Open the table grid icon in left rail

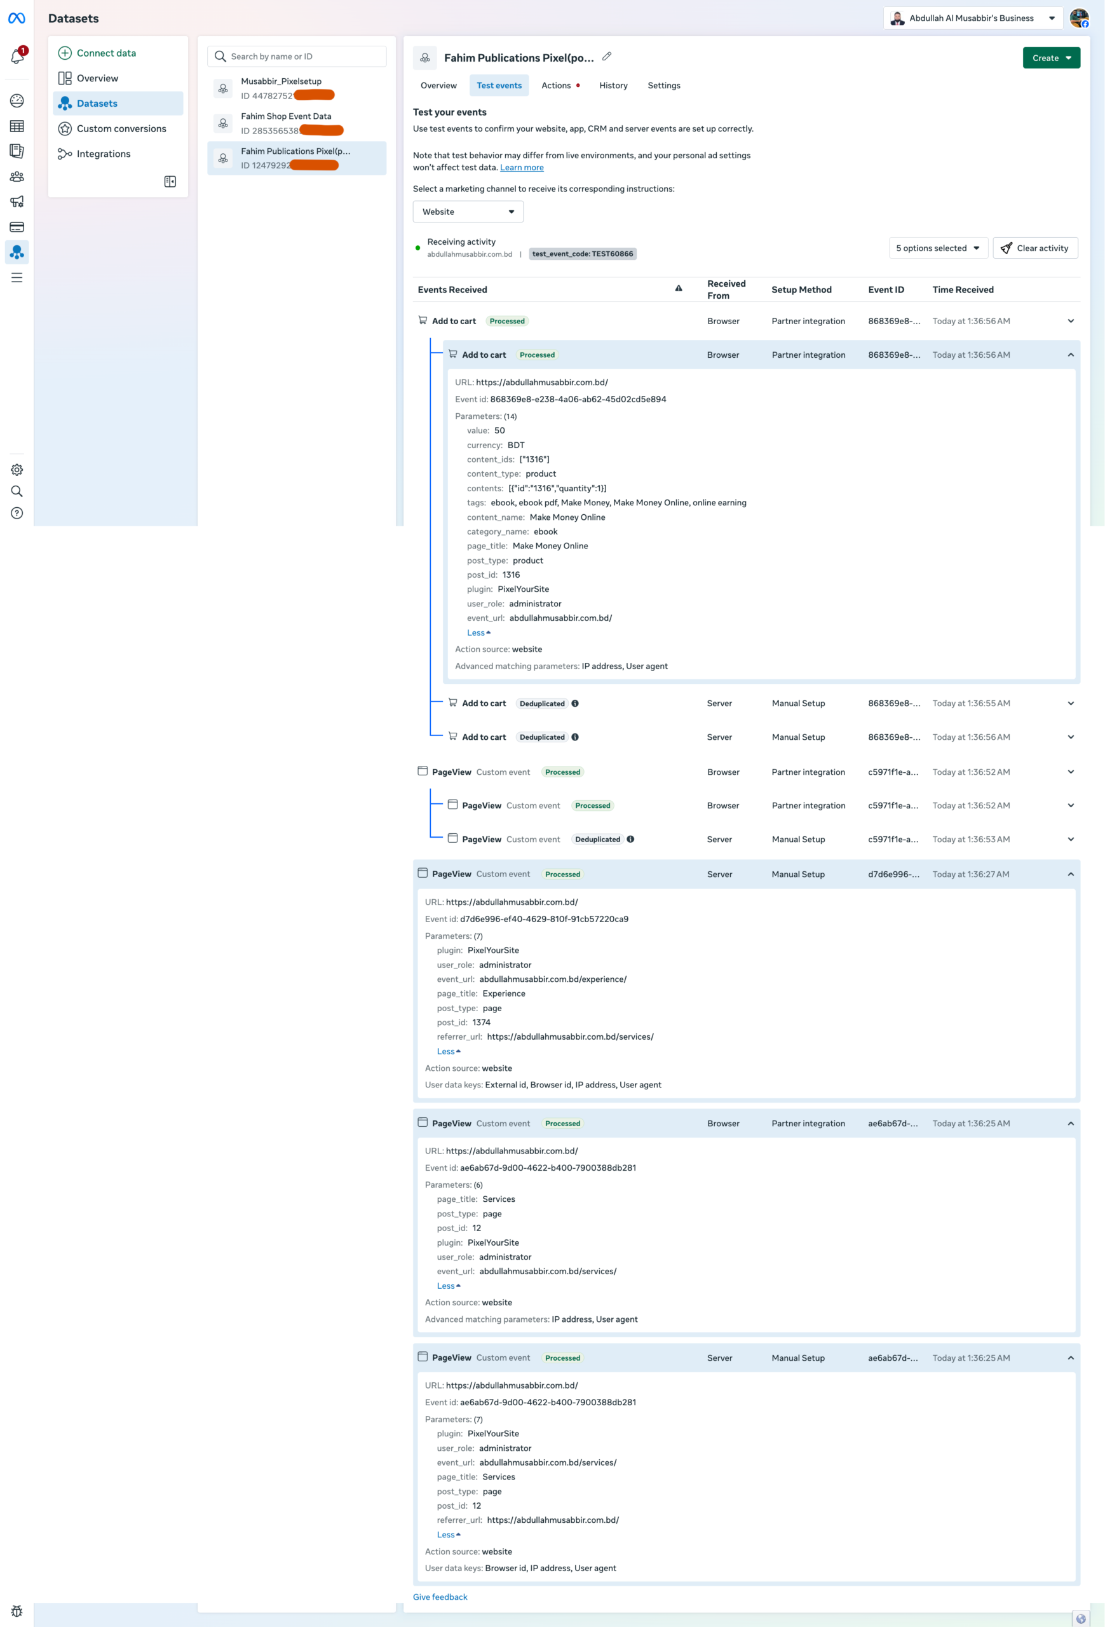click(17, 126)
